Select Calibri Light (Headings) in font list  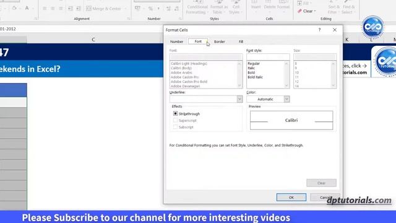click(x=189, y=63)
